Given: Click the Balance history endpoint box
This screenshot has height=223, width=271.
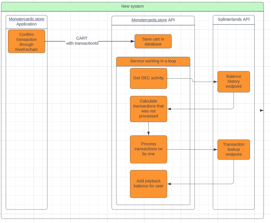Looking at the screenshot, I should coord(234,82).
